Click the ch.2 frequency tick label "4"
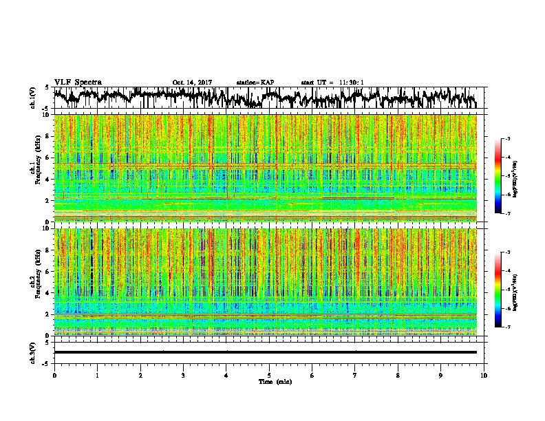 (x=49, y=293)
